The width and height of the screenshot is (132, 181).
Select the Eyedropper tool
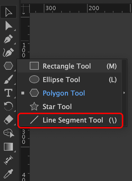(x=8, y=174)
